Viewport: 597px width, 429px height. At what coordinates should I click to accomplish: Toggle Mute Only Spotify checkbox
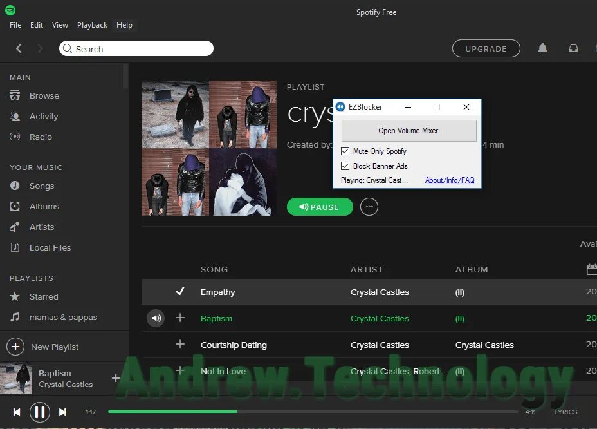(345, 151)
